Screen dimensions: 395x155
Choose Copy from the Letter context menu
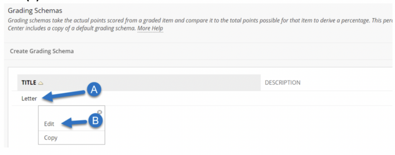(x=51, y=138)
